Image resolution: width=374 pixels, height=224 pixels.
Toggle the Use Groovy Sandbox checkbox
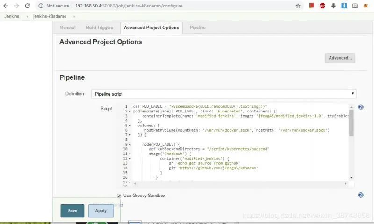point(119,196)
